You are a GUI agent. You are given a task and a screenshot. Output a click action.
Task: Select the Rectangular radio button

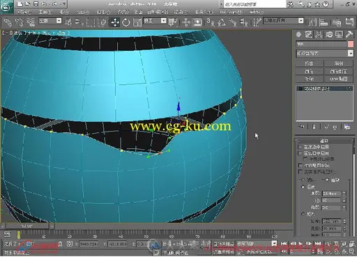point(303,214)
